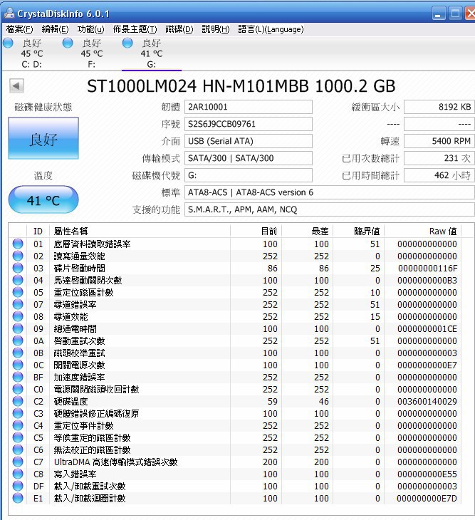Click the status icon for attribute C5
The width and height of the screenshot is (475, 520).
point(18,437)
